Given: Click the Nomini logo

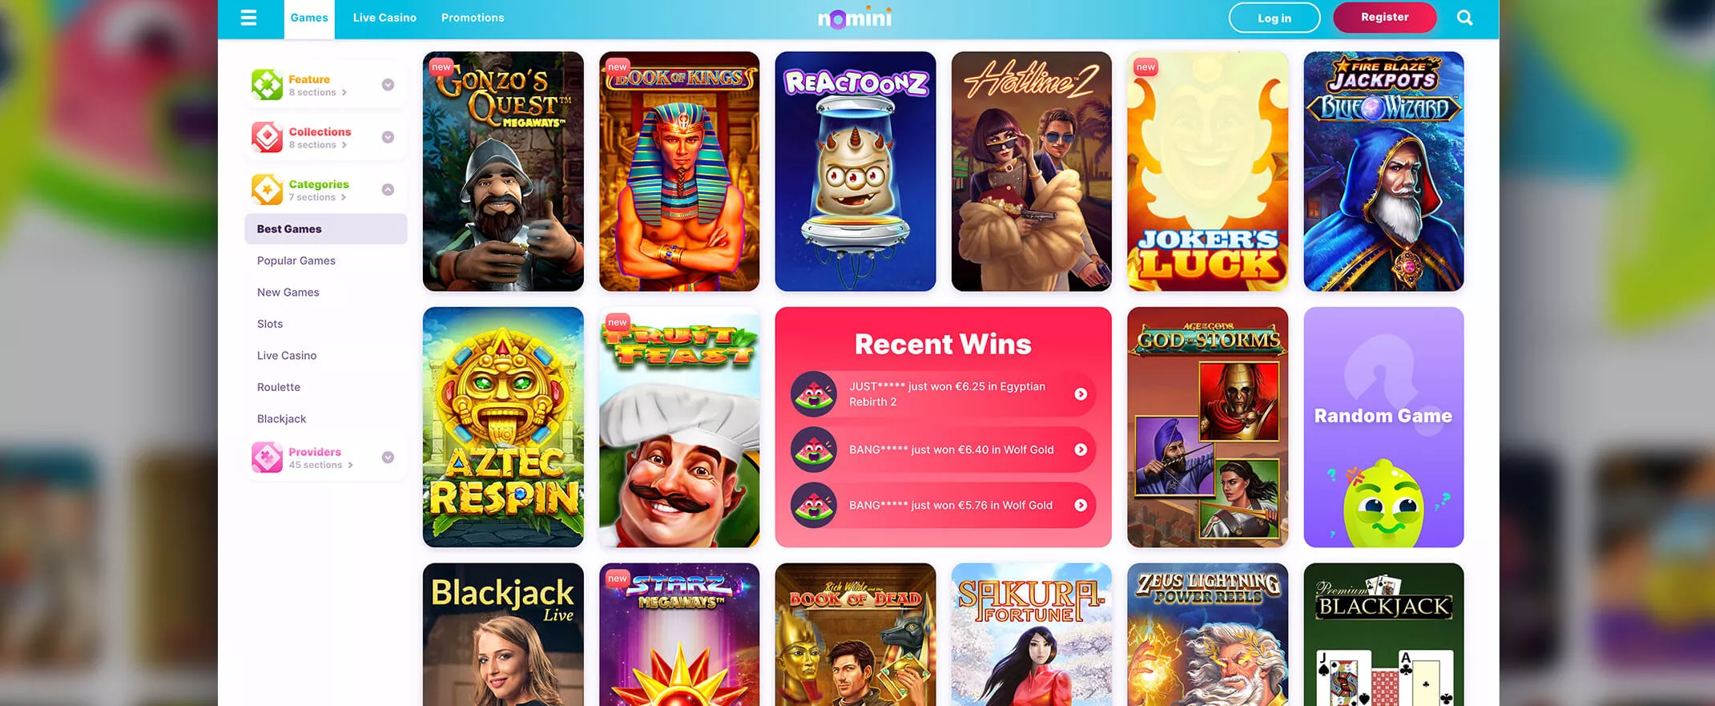Looking at the screenshot, I should click(x=855, y=18).
